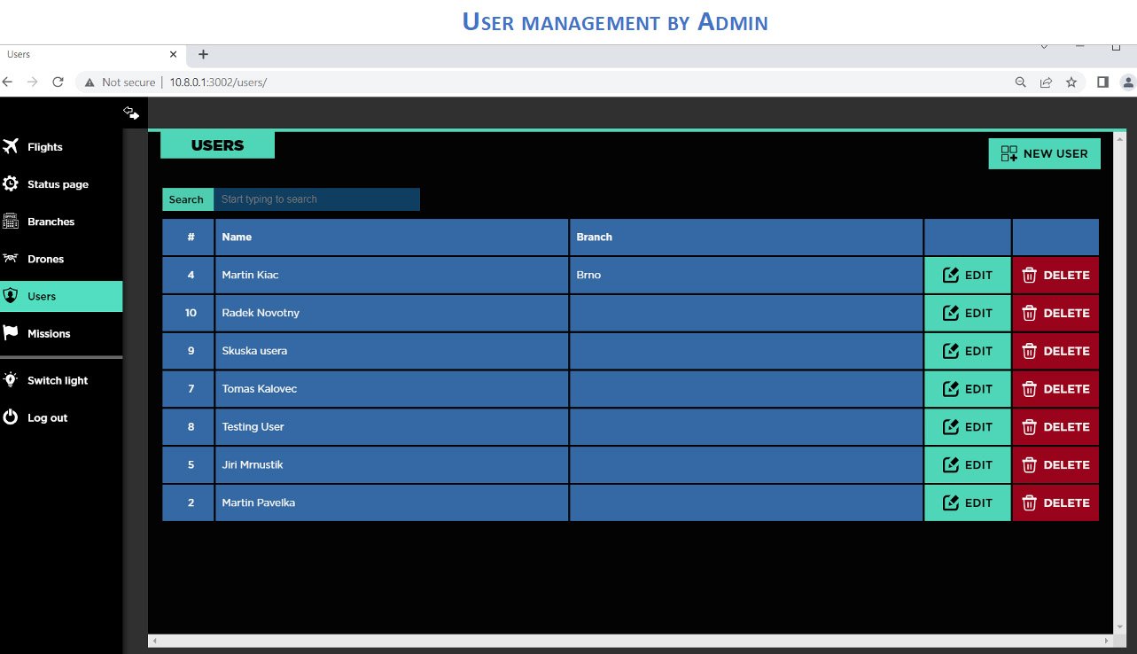Click the browser address bar URL

218,82
